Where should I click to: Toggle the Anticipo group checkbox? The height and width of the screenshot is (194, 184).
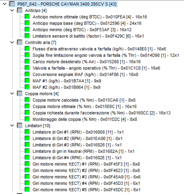[19, 10]
